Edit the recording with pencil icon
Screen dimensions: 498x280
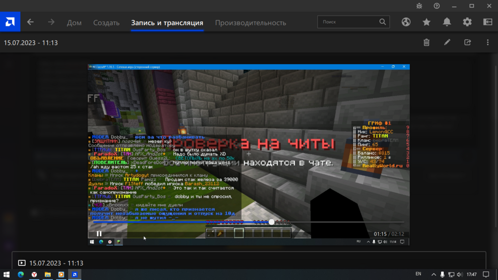coord(447,42)
